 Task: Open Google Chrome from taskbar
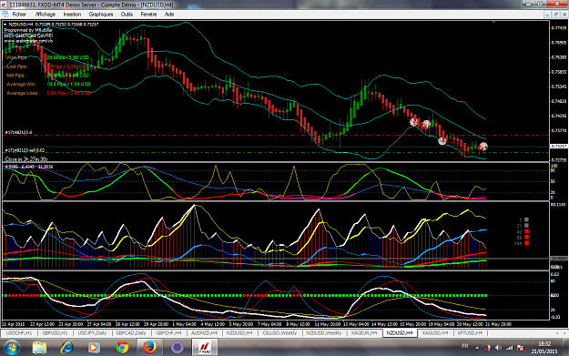122,347
